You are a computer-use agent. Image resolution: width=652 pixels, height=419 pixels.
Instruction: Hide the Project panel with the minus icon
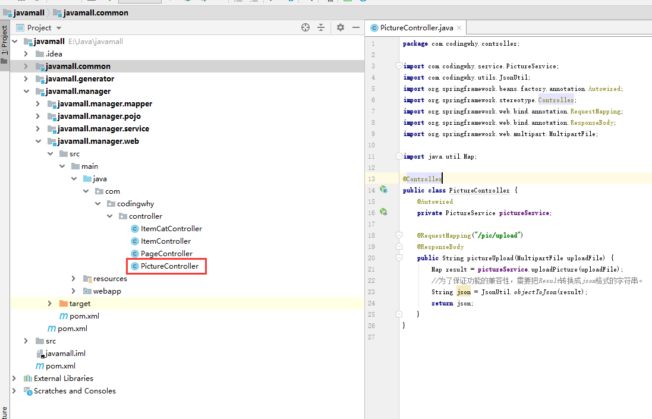tap(355, 27)
